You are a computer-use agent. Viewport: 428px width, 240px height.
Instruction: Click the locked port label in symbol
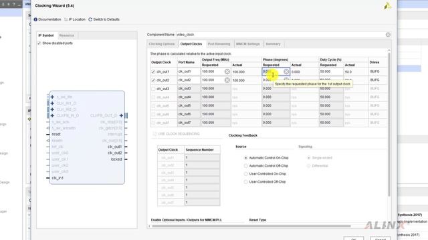pos(116,159)
